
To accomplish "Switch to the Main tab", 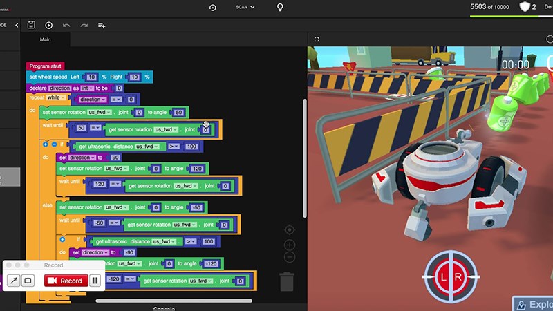I will 45,40.
